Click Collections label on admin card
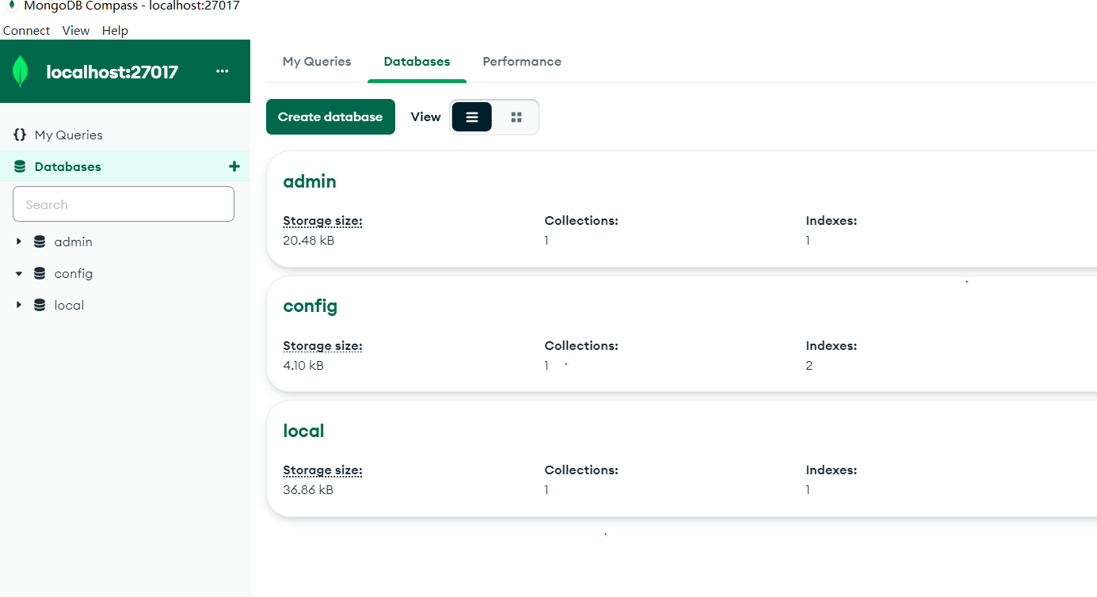 (x=581, y=221)
